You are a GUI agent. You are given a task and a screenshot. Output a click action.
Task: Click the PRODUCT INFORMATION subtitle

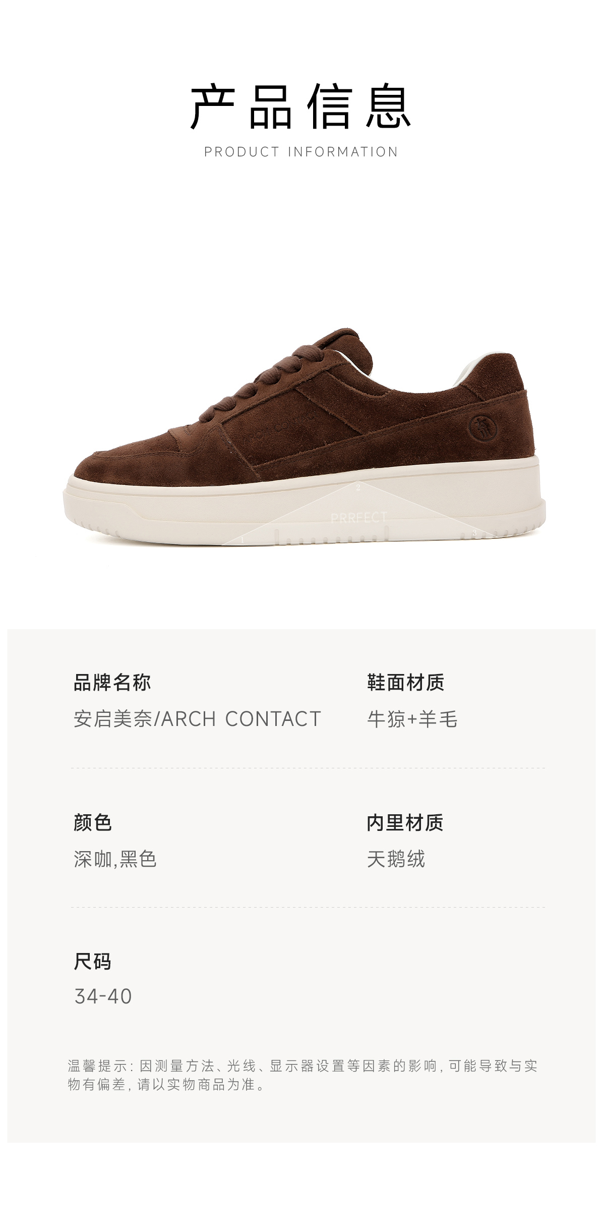[x=301, y=152]
